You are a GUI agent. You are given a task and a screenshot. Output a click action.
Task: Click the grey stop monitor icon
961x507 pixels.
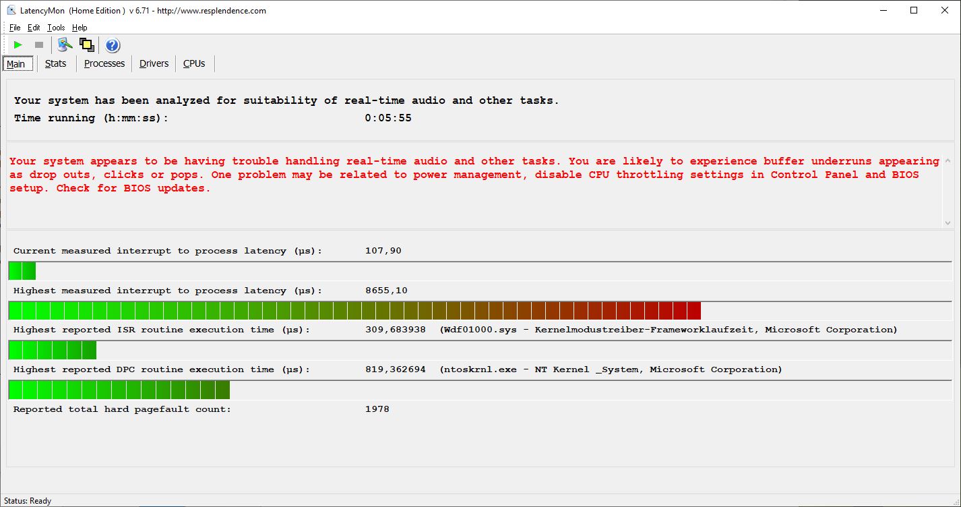coord(39,45)
